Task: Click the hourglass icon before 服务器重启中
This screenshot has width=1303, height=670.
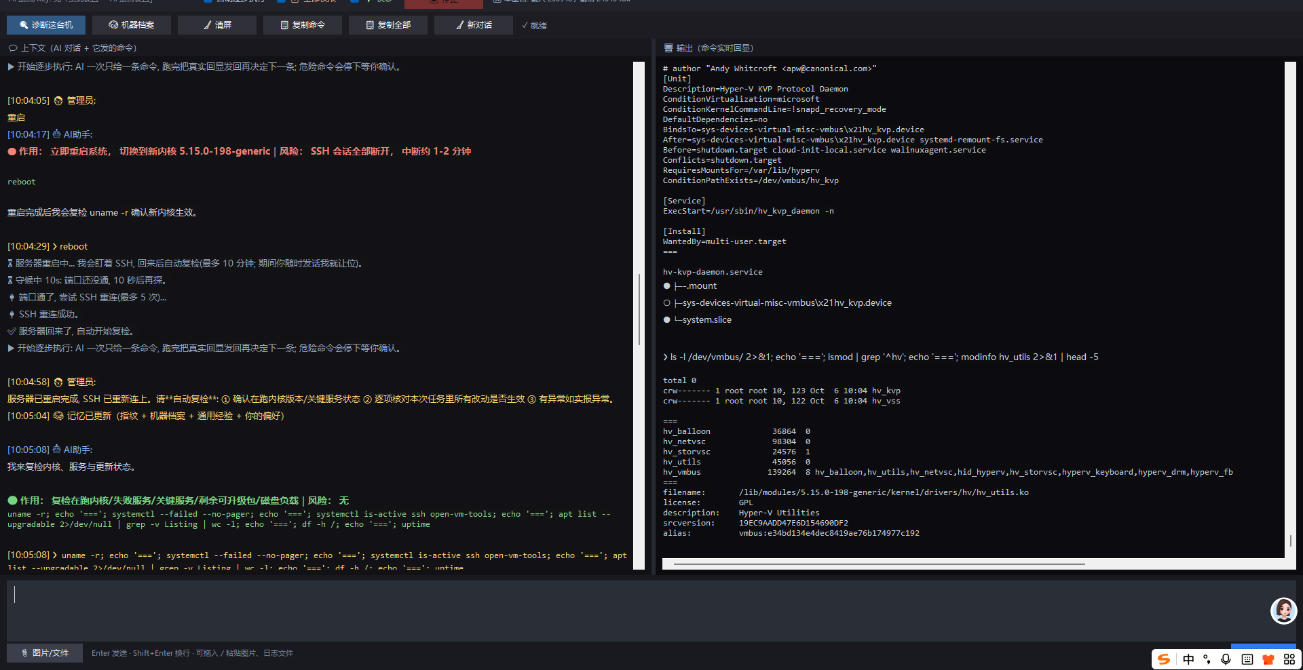Action: point(10,263)
